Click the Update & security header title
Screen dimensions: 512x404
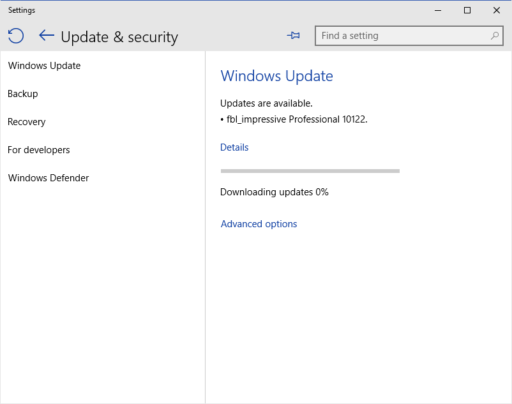[119, 37]
